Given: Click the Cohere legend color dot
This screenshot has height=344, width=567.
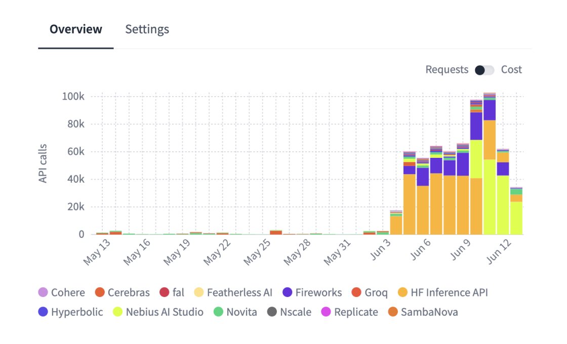Looking at the screenshot, I should [x=42, y=292].
